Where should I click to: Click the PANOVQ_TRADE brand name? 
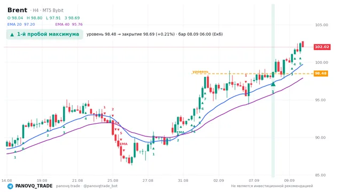coord(34,186)
